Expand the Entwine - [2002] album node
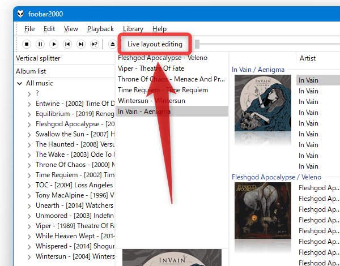 coord(29,104)
